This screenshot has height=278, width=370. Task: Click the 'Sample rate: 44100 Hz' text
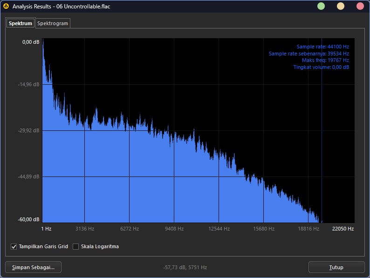click(x=323, y=47)
